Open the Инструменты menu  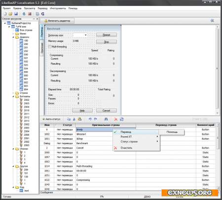[58, 8]
